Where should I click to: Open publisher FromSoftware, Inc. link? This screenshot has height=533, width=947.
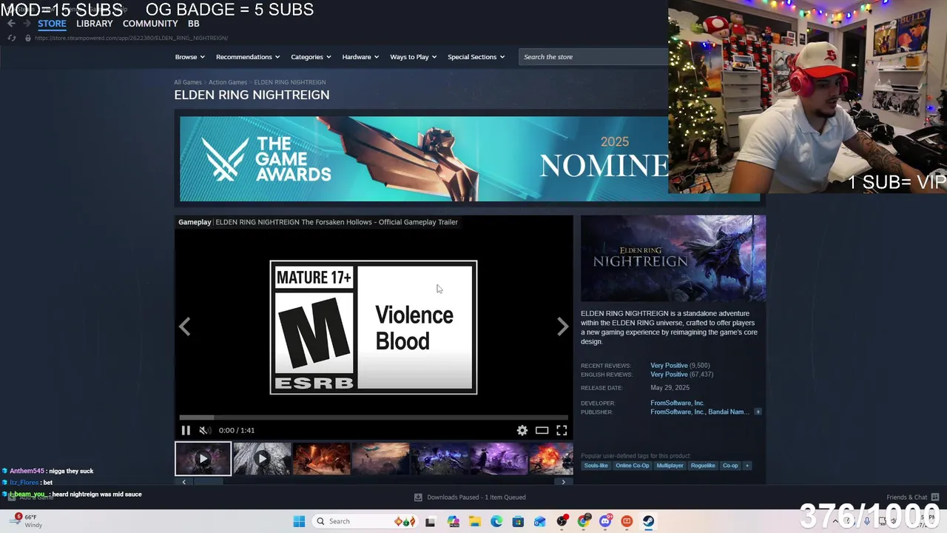tap(677, 412)
